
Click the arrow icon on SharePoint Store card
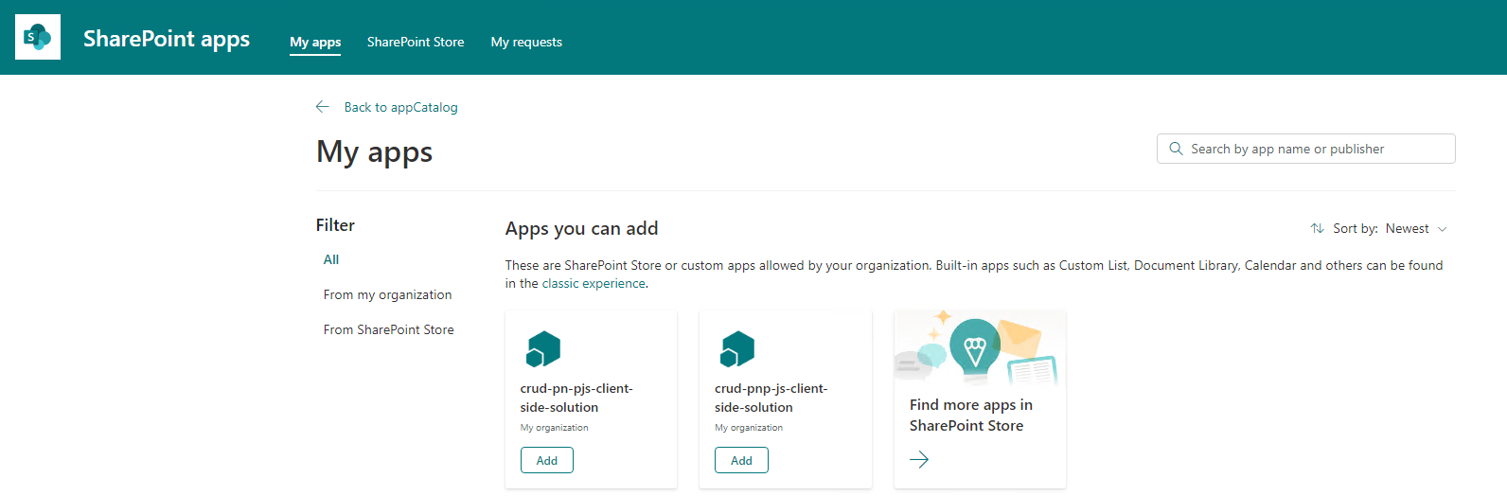coord(919,459)
